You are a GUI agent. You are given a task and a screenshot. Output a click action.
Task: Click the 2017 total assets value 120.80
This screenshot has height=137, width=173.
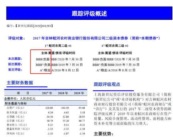(x=49, y=108)
